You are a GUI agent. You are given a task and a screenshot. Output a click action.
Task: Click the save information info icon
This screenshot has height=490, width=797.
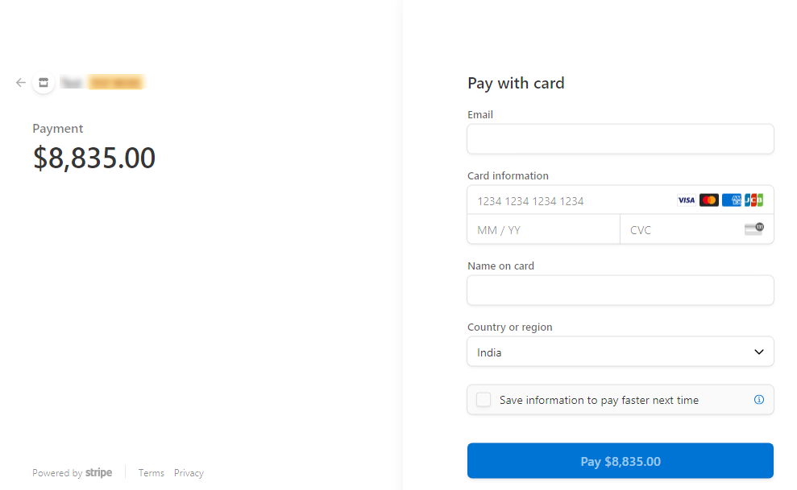(x=758, y=400)
